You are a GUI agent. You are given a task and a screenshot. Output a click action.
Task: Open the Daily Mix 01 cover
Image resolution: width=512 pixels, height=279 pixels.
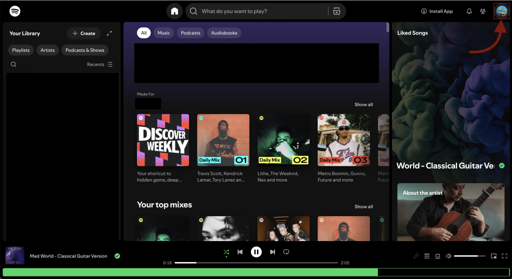tap(223, 140)
